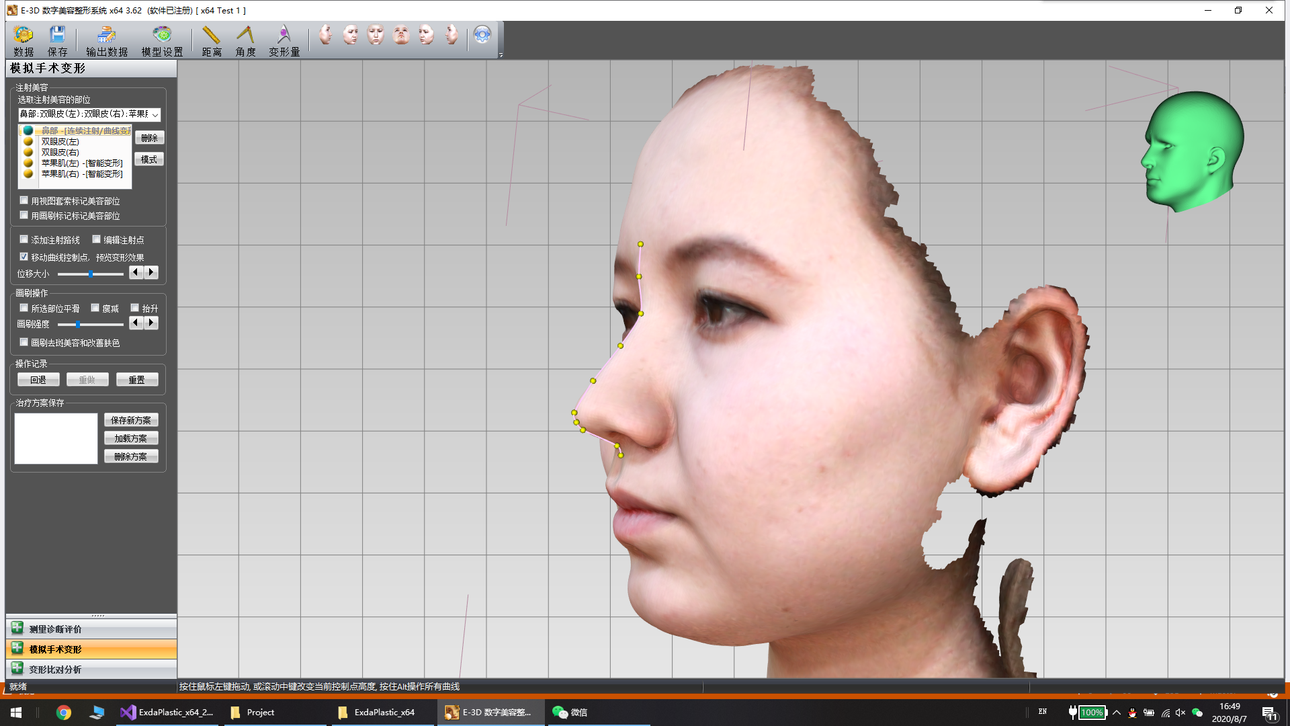This screenshot has width=1290, height=726.
Task: Open Chrome from the taskbar
Action: click(64, 713)
